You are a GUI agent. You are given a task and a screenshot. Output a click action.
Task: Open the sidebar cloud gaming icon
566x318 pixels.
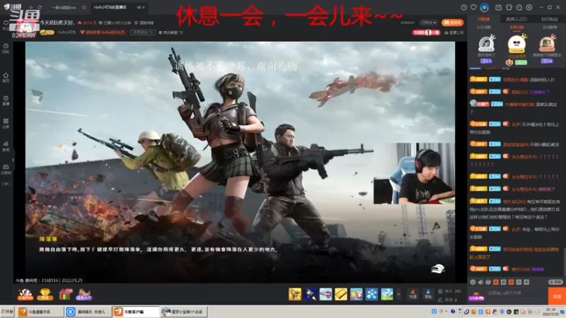(6, 170)
